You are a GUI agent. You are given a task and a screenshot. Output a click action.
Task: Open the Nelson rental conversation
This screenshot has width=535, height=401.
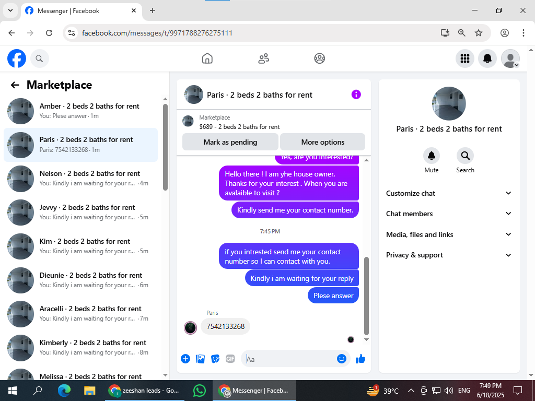81,179
